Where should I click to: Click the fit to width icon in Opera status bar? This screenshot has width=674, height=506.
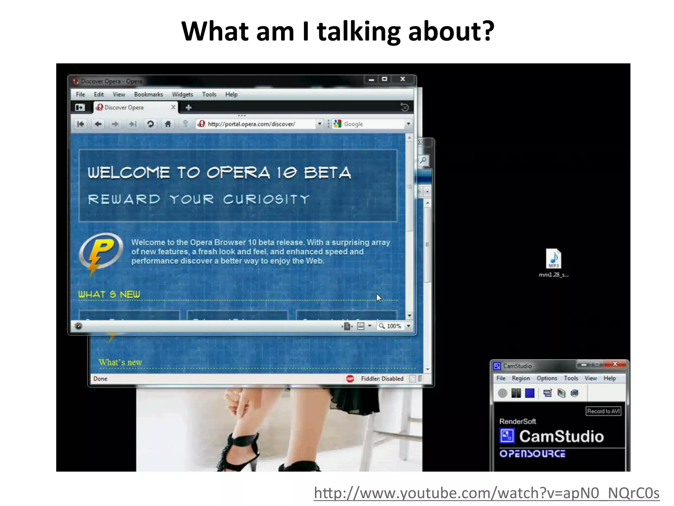click(347, 326)
